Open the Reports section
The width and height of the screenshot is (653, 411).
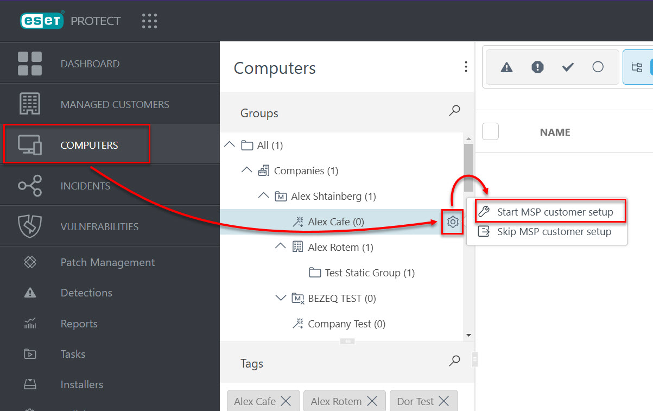click(x=79, y=324)
